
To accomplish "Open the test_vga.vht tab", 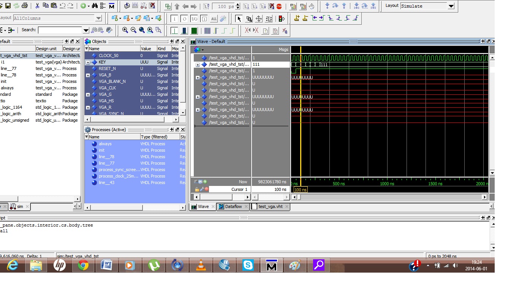I will tap(270, 206).
